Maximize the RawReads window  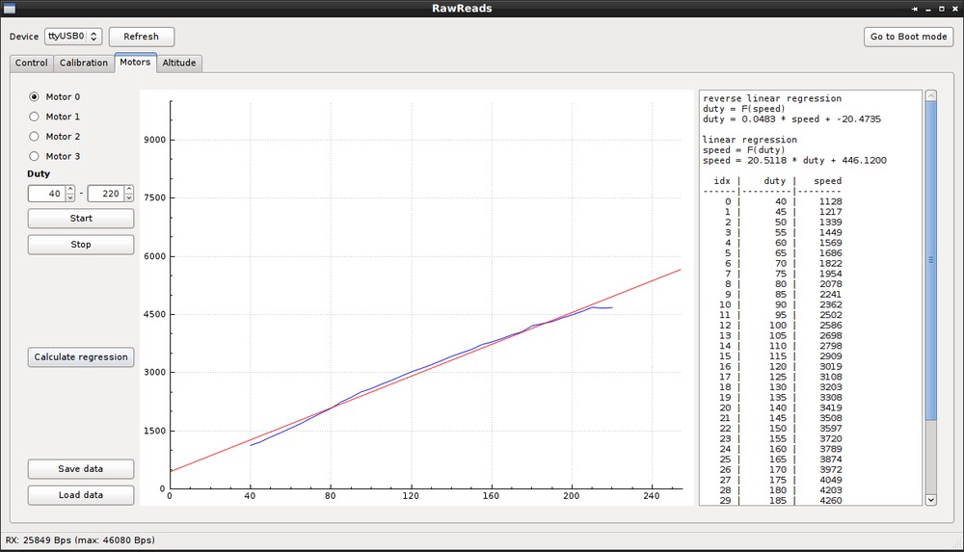941,10
